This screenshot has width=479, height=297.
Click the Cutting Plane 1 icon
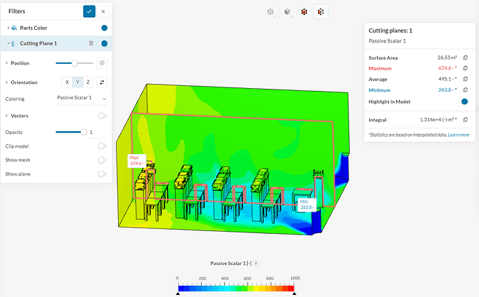(13, 44)
